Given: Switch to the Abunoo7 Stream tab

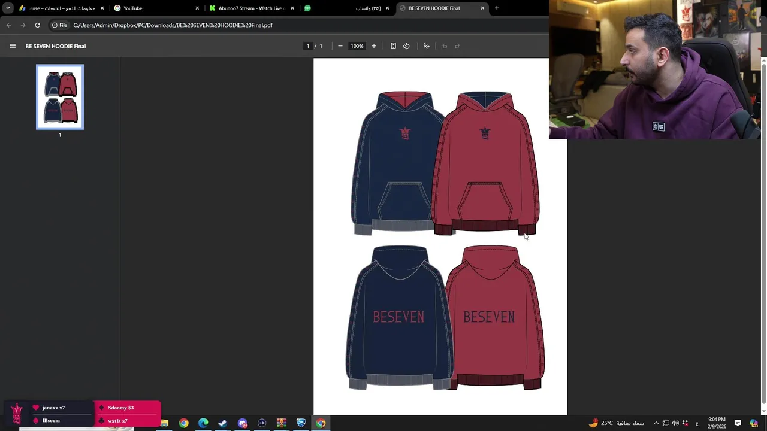Looking at the screenshot, I should tap(252, 8).
